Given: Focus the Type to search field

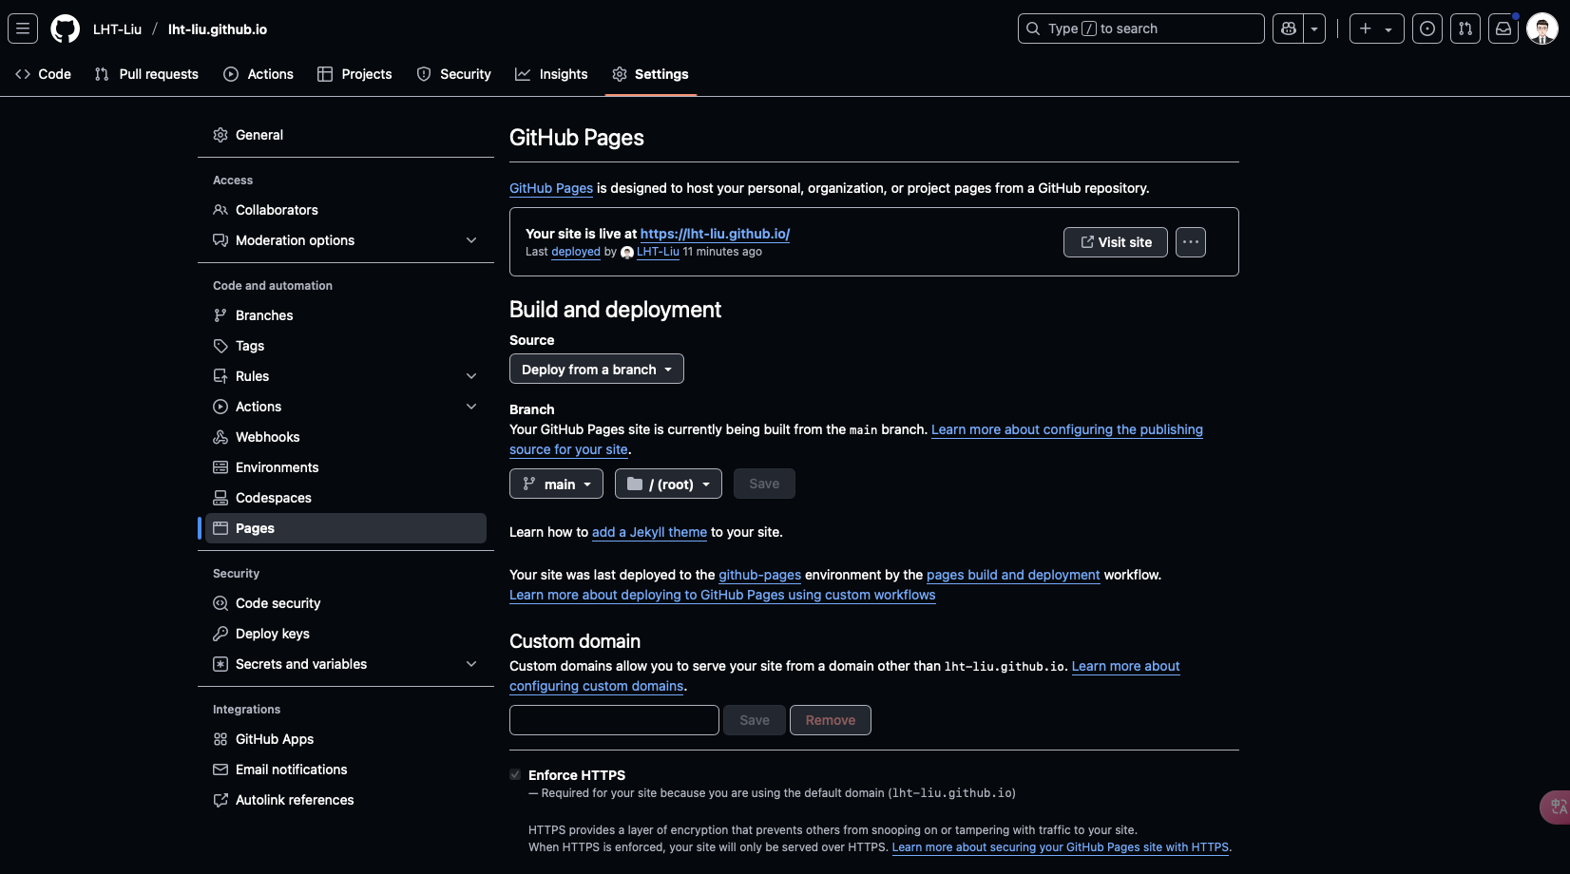Looking at the screenshot, I should coord(1140,28).
